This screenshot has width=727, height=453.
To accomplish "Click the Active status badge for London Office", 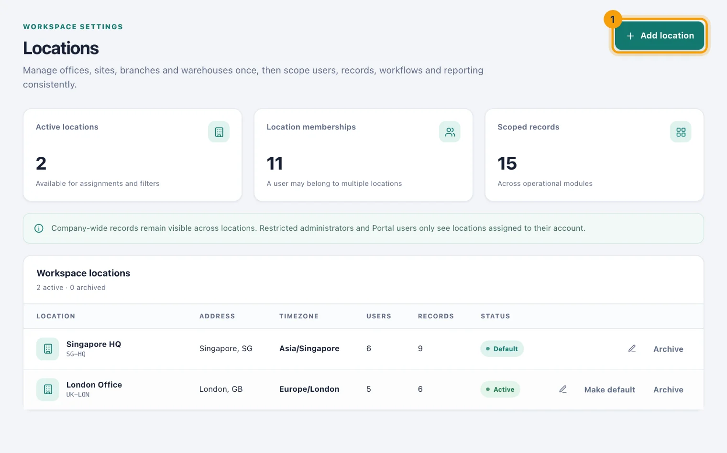I will click(500, 389).
